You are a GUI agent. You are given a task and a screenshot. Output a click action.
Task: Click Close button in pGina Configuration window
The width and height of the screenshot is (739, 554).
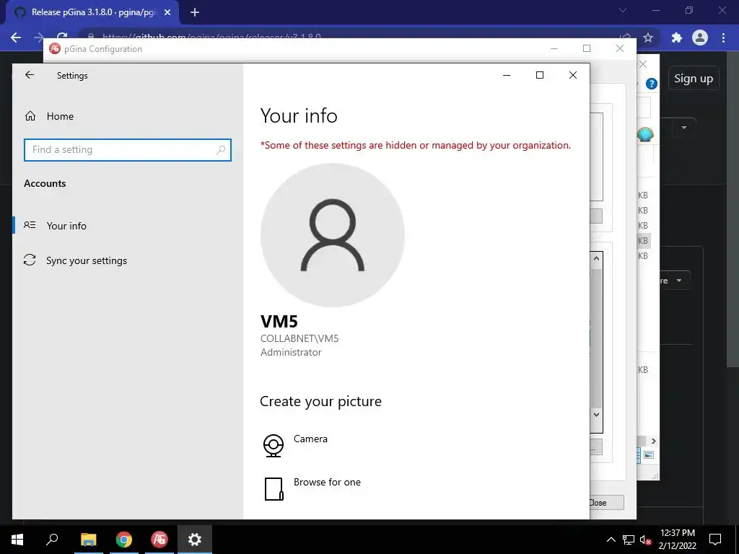tap(606, 503)
